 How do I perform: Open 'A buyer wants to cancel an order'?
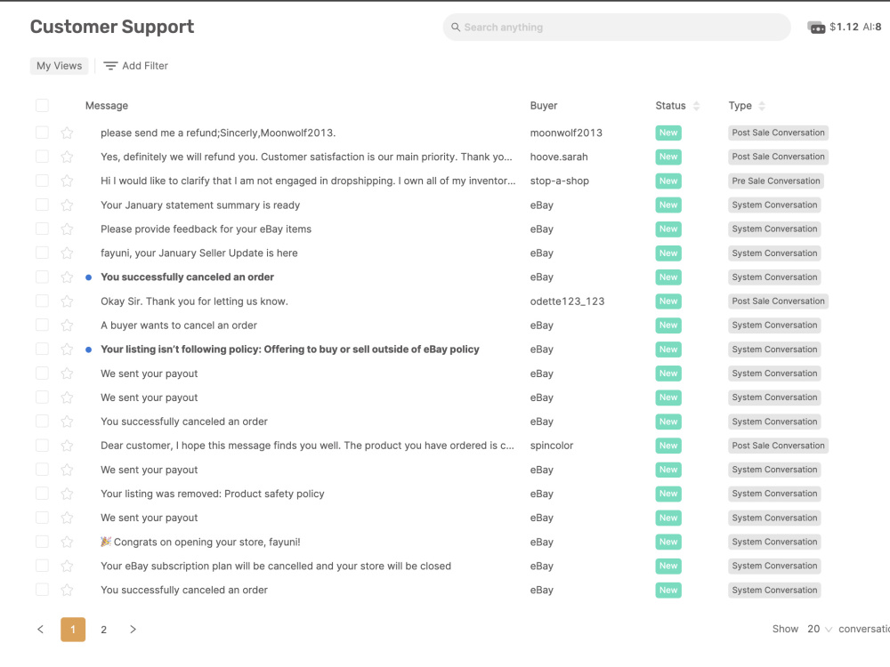click(x=179, y=325)
